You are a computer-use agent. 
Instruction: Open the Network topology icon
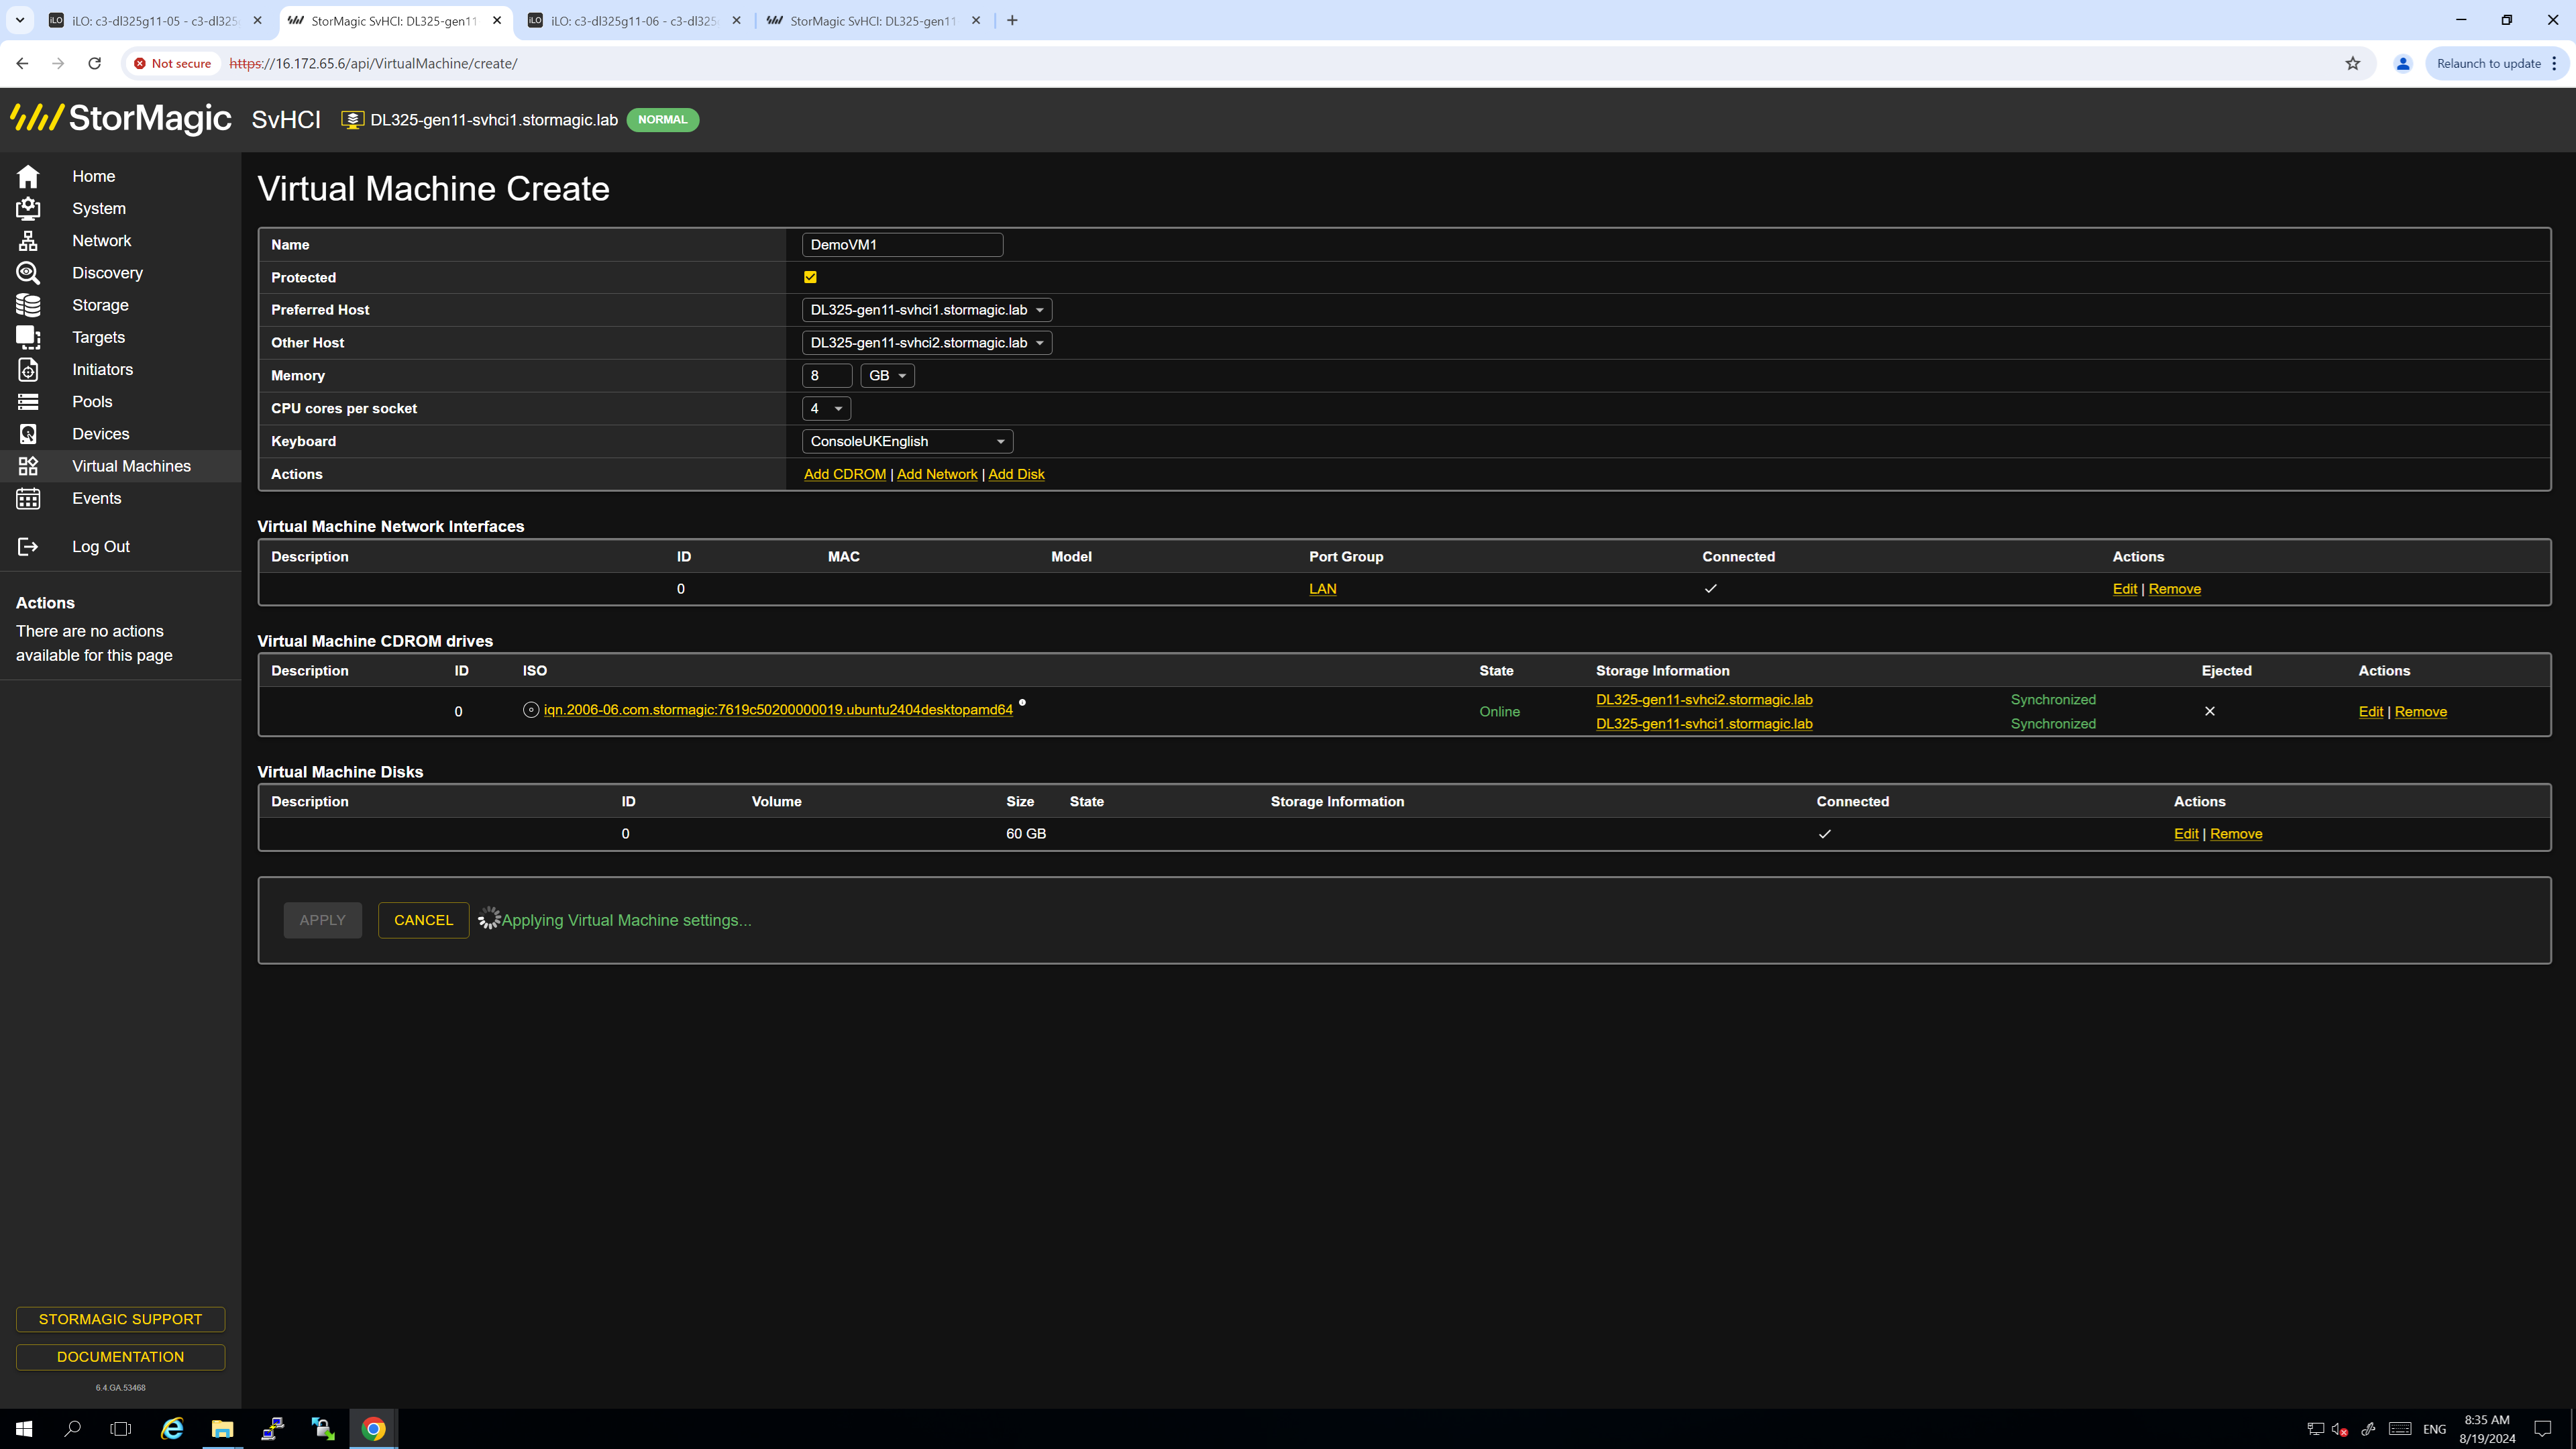tap(28, 241)
